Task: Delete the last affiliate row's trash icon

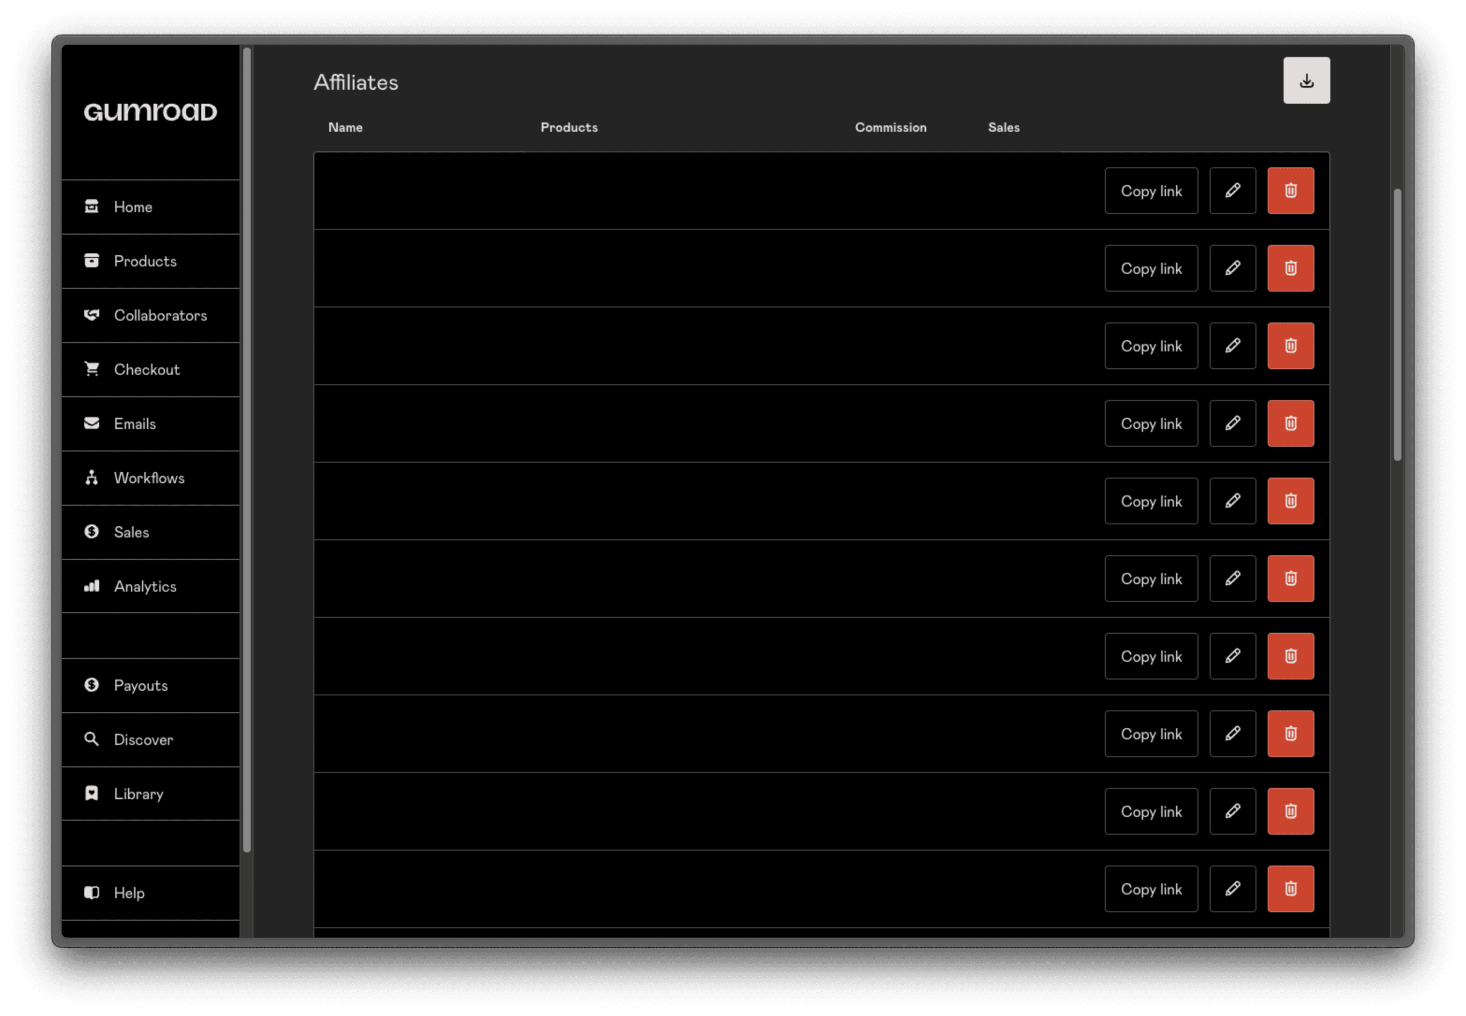Action: [1290, 889]
